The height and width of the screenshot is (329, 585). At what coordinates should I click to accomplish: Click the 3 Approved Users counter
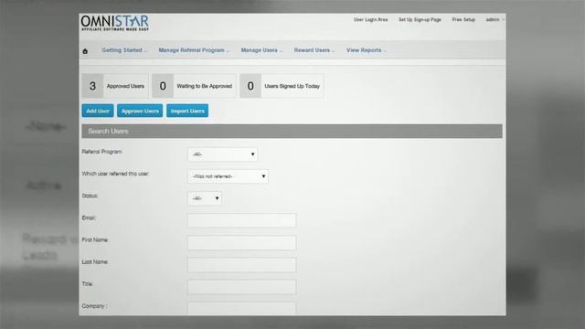115,86
